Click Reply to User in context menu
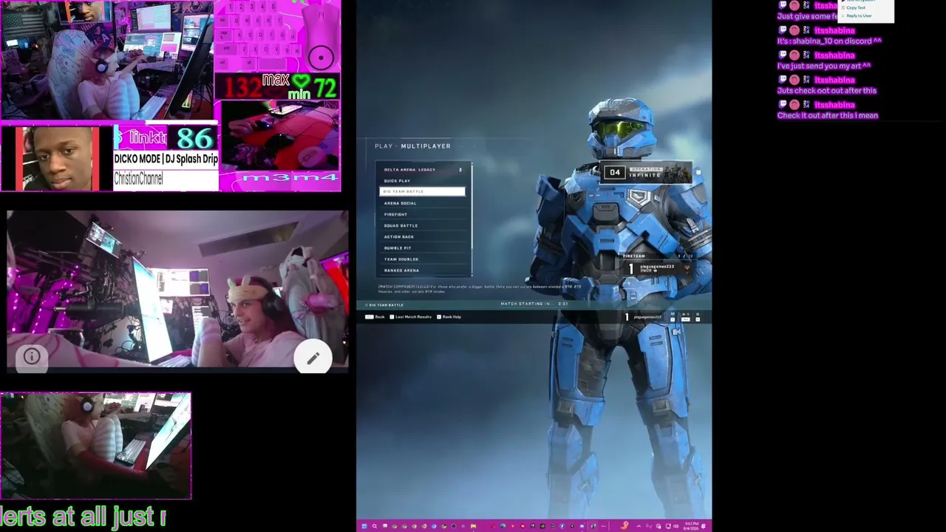Image resolution: width=946 pixels, height=532 pixels. click(859, 16)
